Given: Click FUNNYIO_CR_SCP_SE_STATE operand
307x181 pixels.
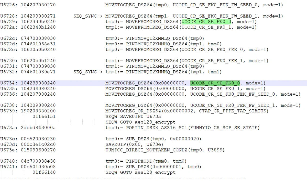Looking at the screenshot, I should 224,128.
